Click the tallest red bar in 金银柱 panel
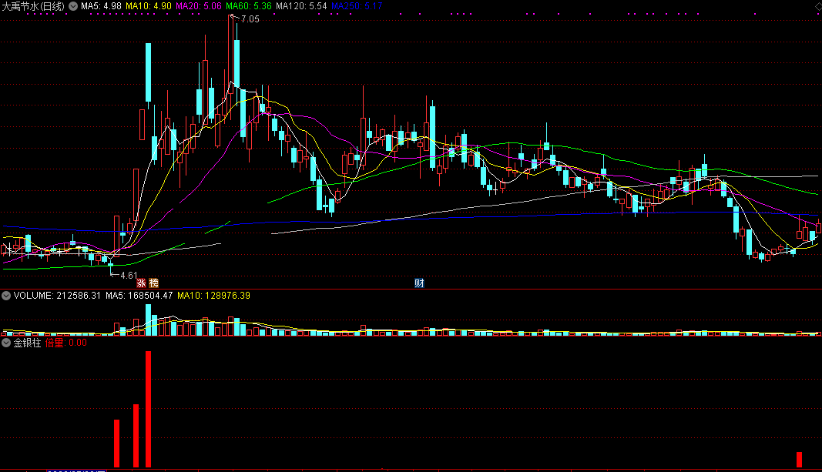The width and height of the screenshot is (822, 472). [149, 409]
